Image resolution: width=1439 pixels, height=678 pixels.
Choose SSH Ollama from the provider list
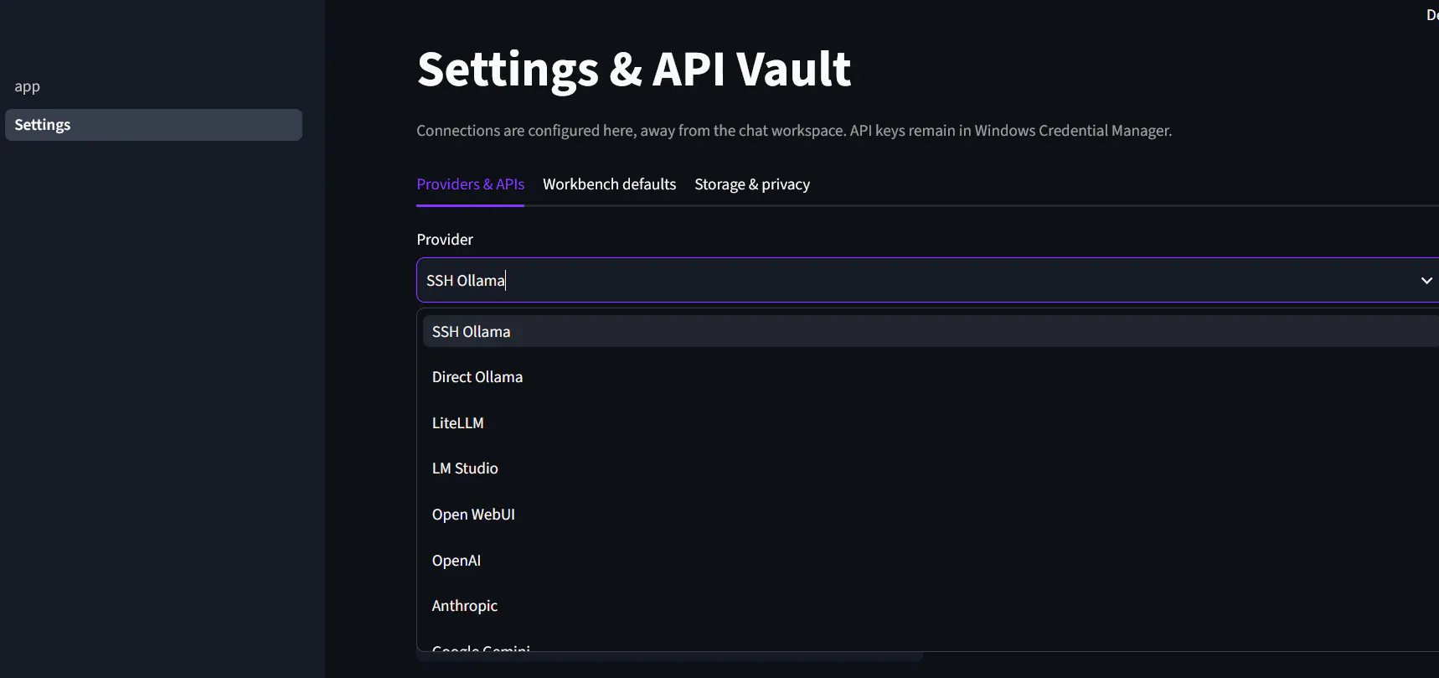[931, 332]
